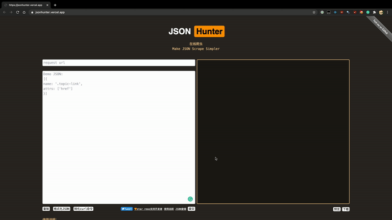Bookmark this page with the star icon
Screen dimensions: 392x220
tap(314, 12)
